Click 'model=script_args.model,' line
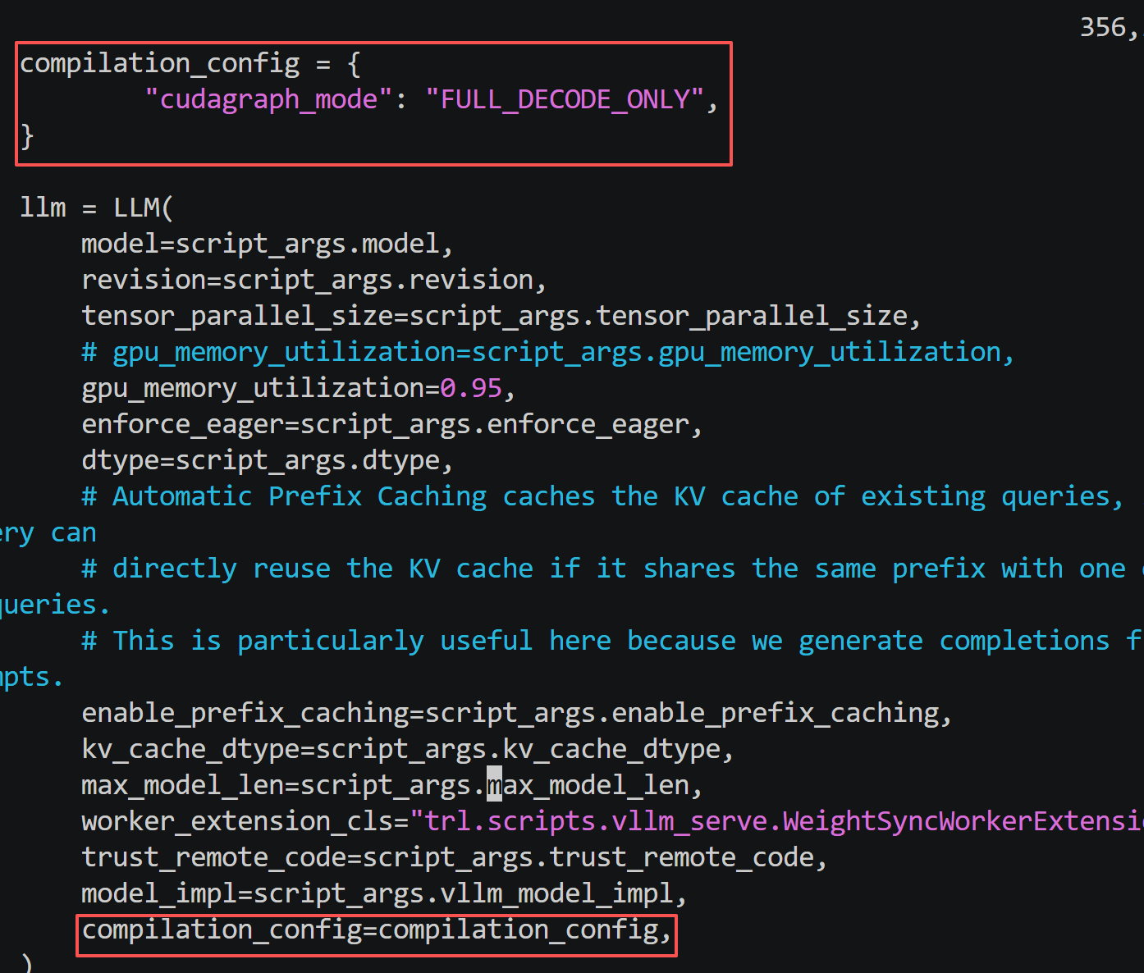This screenshot has height=973, width=1144. pos(267,244)
